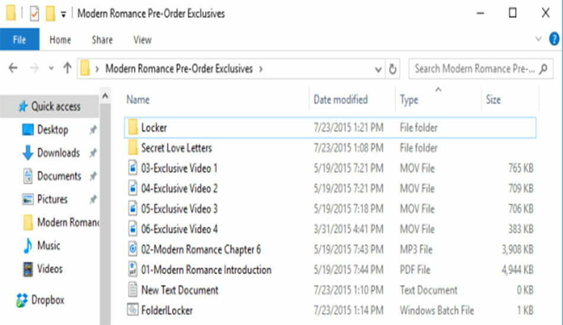
Task: Expand the ribbon with the chevron
Action: [539, 39]
